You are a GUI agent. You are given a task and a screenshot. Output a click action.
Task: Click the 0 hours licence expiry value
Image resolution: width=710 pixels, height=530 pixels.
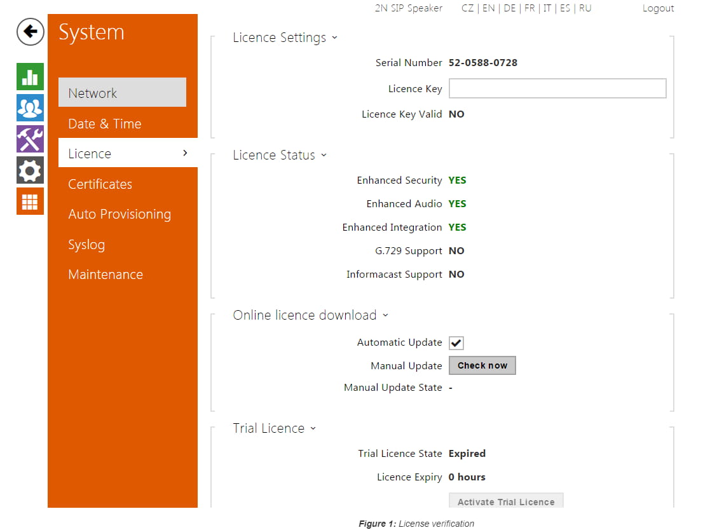467,477
